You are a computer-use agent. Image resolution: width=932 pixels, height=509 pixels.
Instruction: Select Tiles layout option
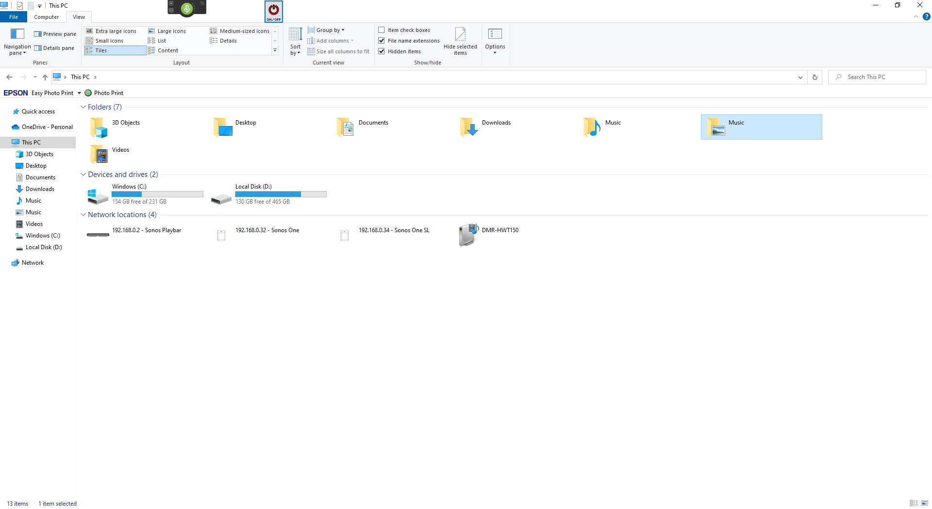[x=115, y=50]
